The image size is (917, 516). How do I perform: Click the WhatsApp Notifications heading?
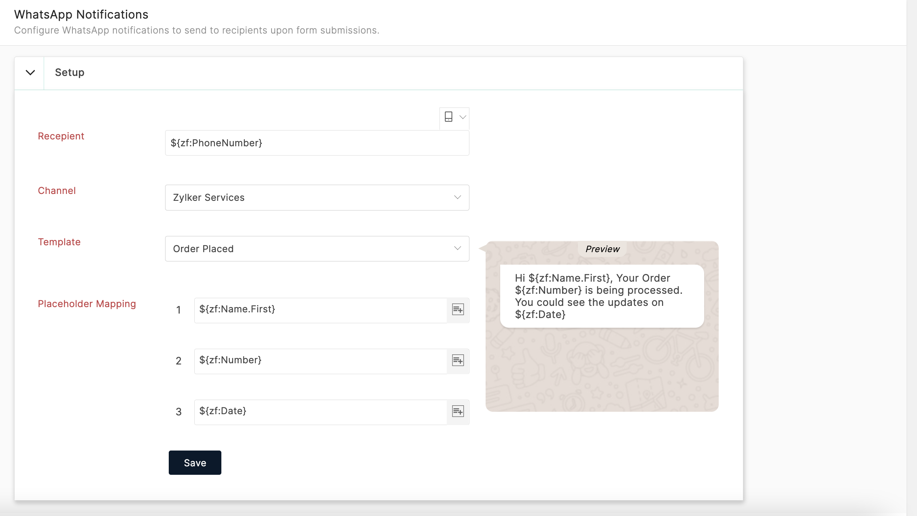pyautogui.click(x=81, y=15)
